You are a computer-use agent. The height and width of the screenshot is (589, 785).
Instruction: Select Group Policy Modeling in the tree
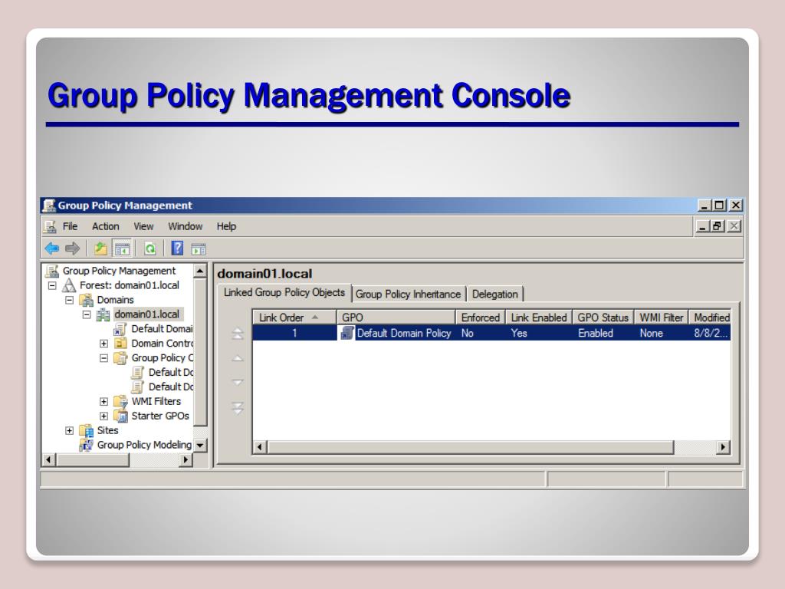[x=144, y=445]
